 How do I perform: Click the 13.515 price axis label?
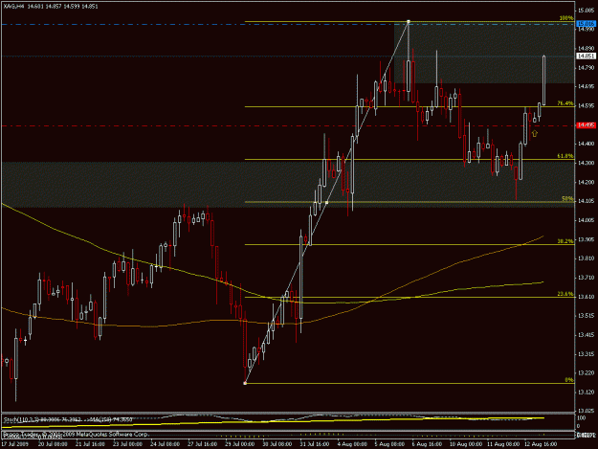(587, 316)
